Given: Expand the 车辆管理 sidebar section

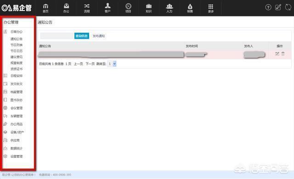Looking at the screenshot, I should pos(17,116).
